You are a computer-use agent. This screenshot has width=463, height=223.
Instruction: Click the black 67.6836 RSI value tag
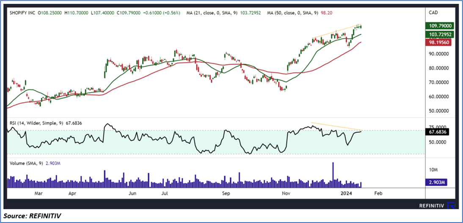click(x=437, y=132)
